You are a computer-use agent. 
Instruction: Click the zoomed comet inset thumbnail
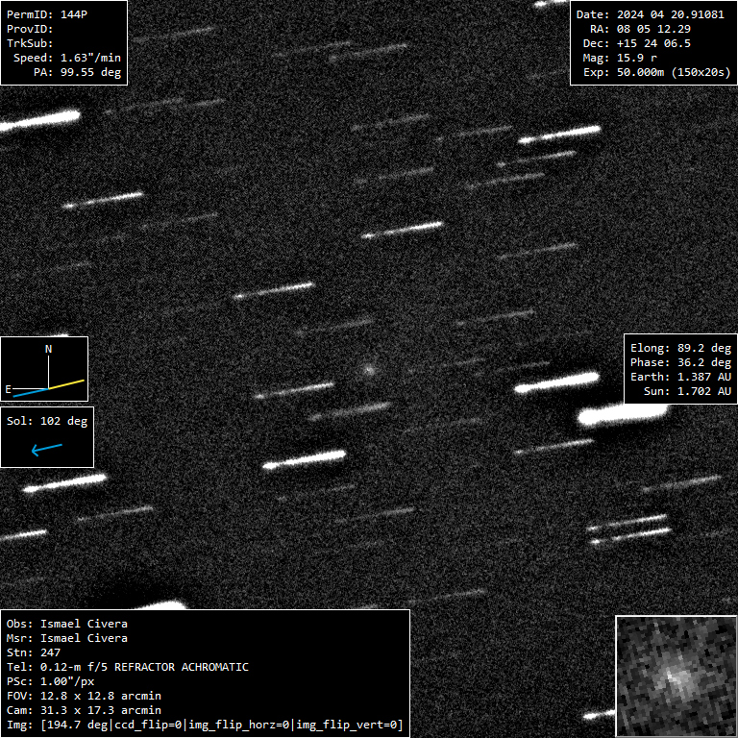pos(676,676)
